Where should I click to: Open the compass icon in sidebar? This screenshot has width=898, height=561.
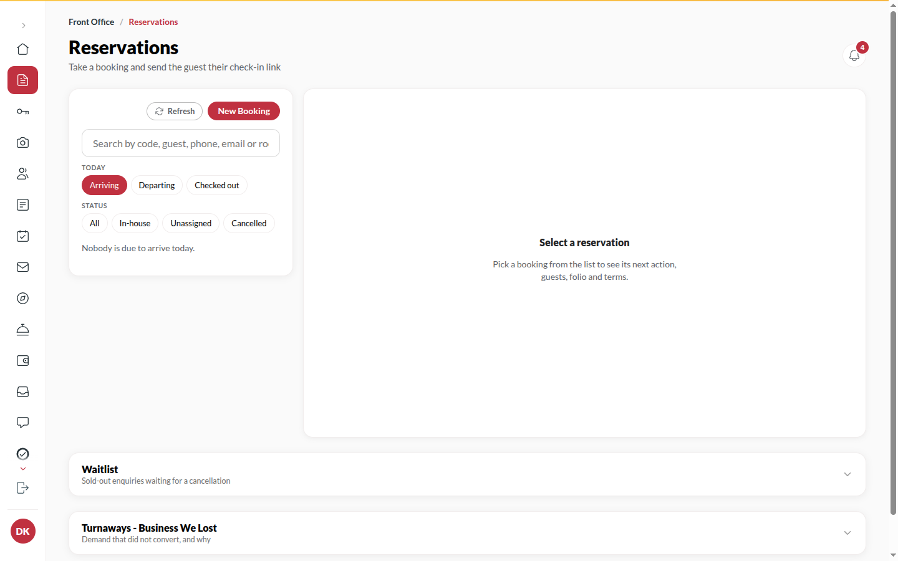click(23, 299)
